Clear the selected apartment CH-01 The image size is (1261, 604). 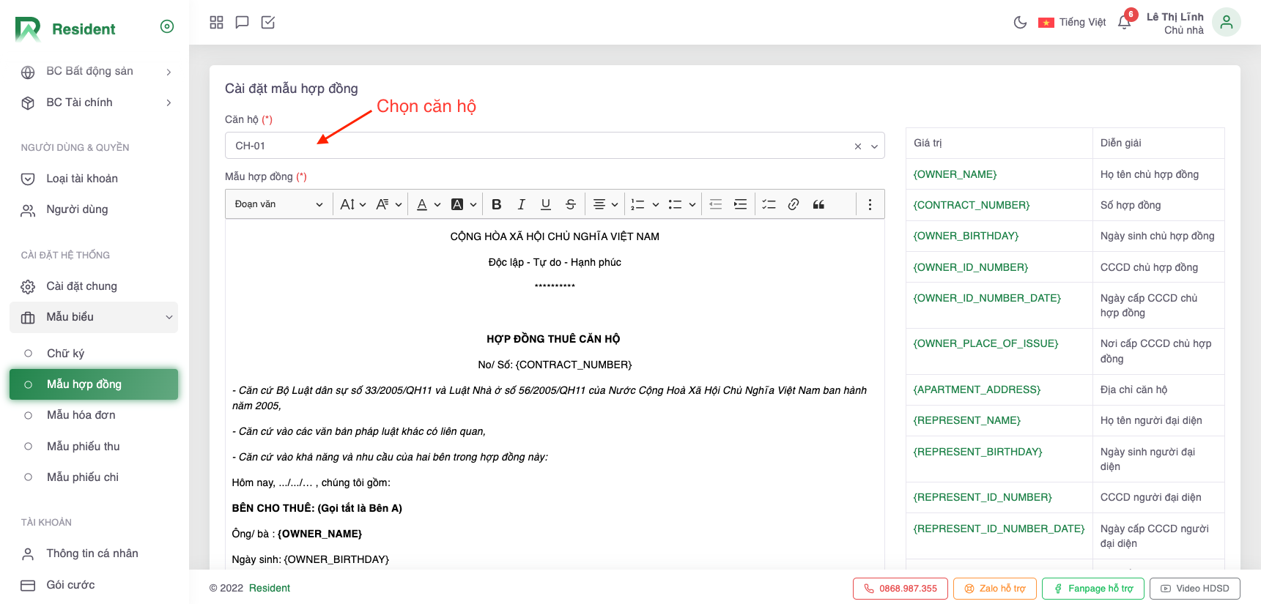coord(857,146)
